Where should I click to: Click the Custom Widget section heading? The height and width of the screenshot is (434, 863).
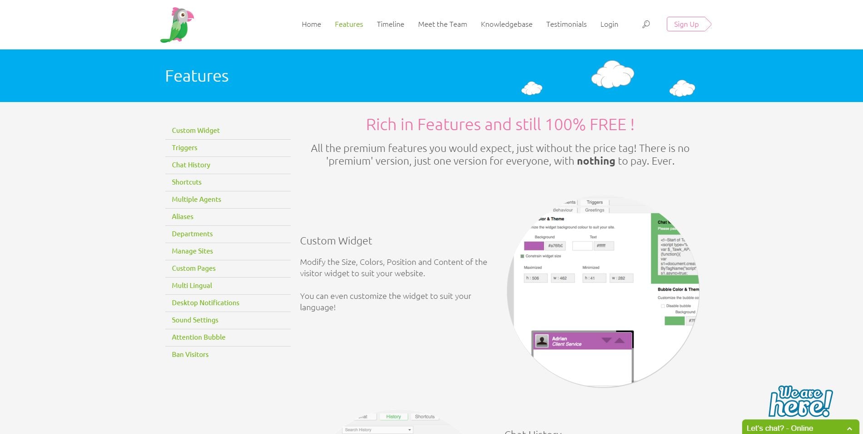coord(336,241)
